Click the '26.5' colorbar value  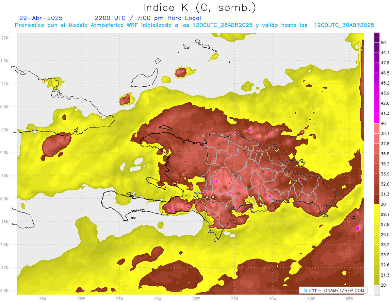pos(385,235)
